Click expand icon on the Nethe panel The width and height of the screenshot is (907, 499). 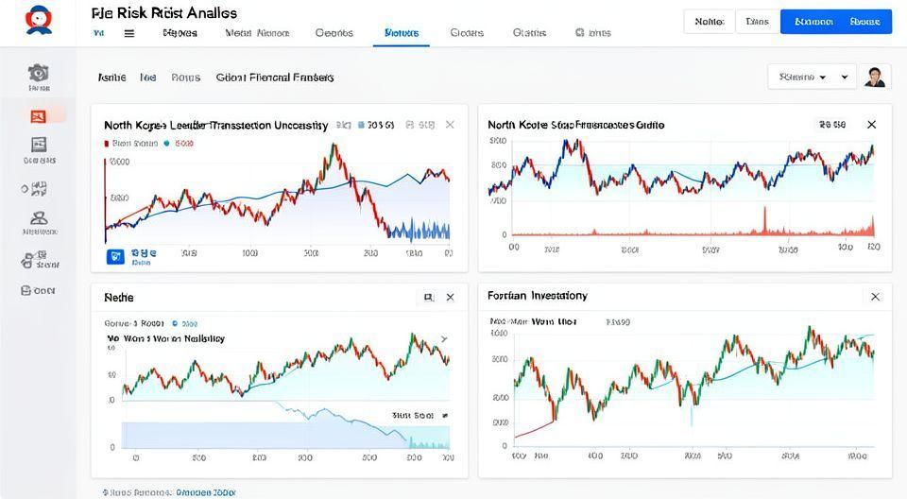point(428,297)
